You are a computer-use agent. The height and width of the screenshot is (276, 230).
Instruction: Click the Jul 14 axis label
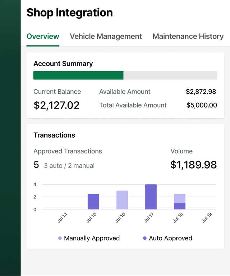[x=63, y=218]
